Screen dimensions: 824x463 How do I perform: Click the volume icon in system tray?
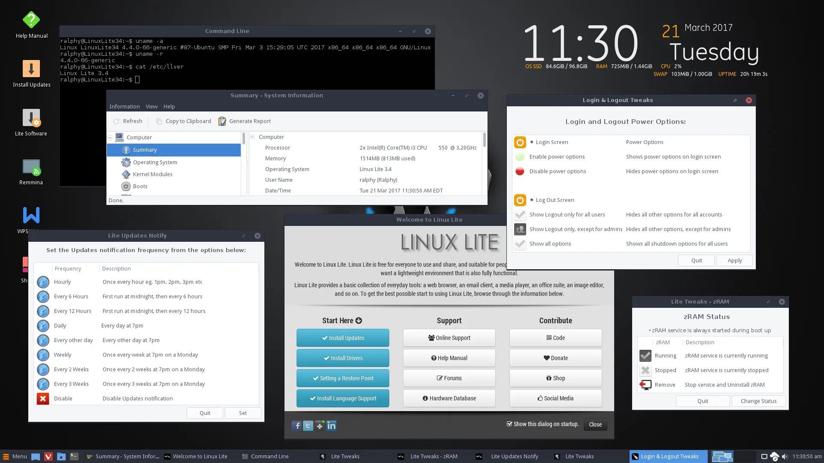click(785, 457)
